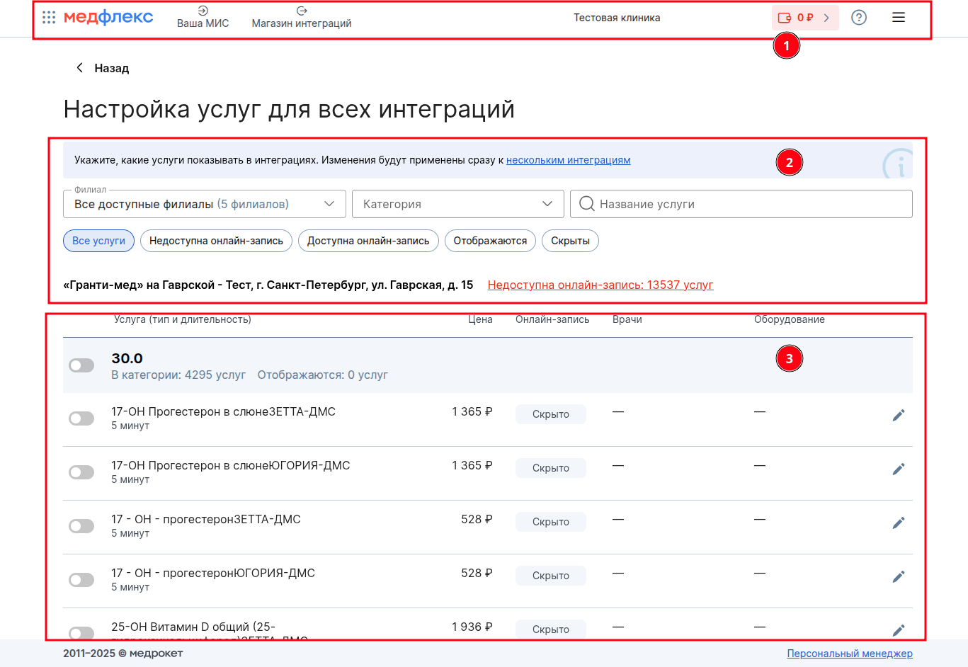
Task: Open the apps grid menu icon
Action: pyautogui.click(x=49, y=18)
